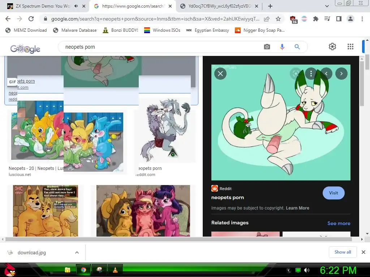Viewport: 370px width, 277px height.
Task: Expand the download.jpg options chevron
Action: (x=77, y=252)
